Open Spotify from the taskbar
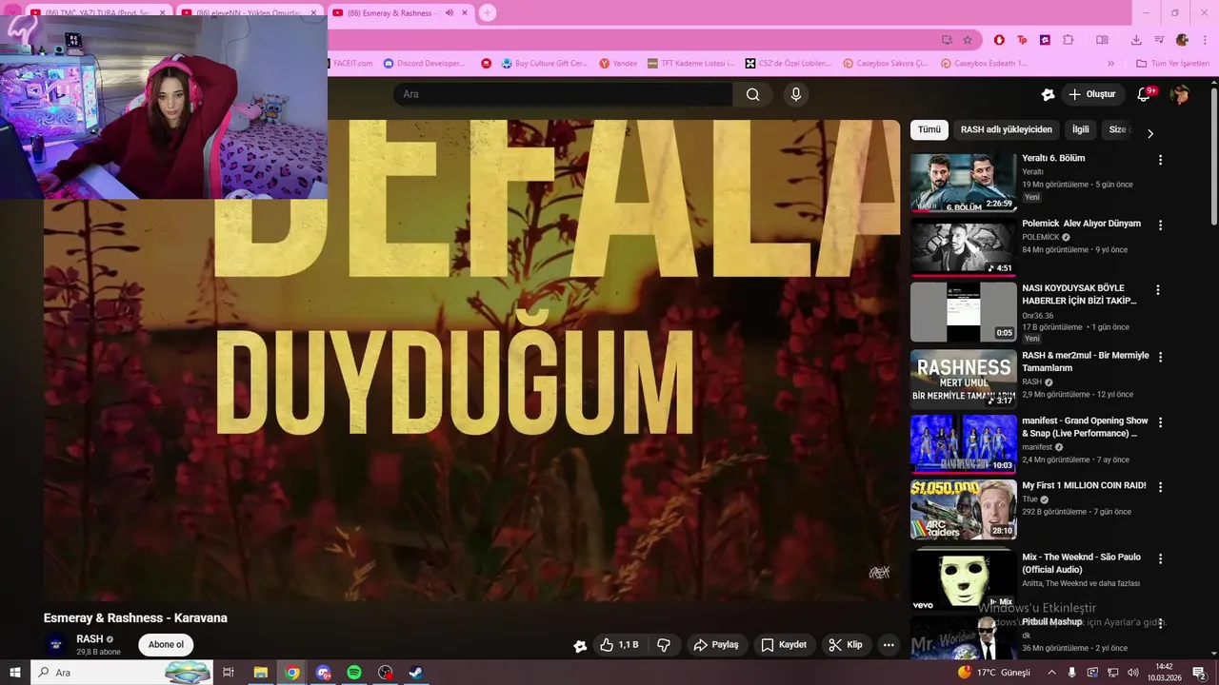The image size is (1219, 685). (x=354, y=673)
